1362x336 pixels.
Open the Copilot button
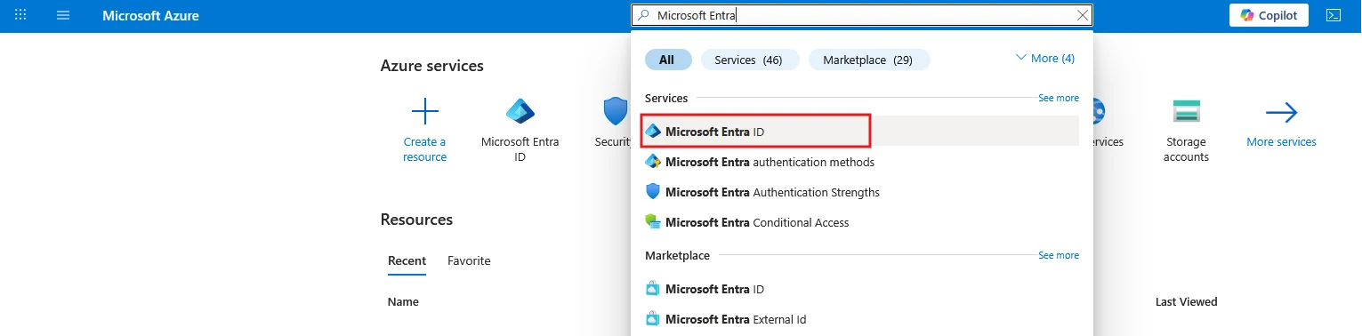pos(1269,15)
